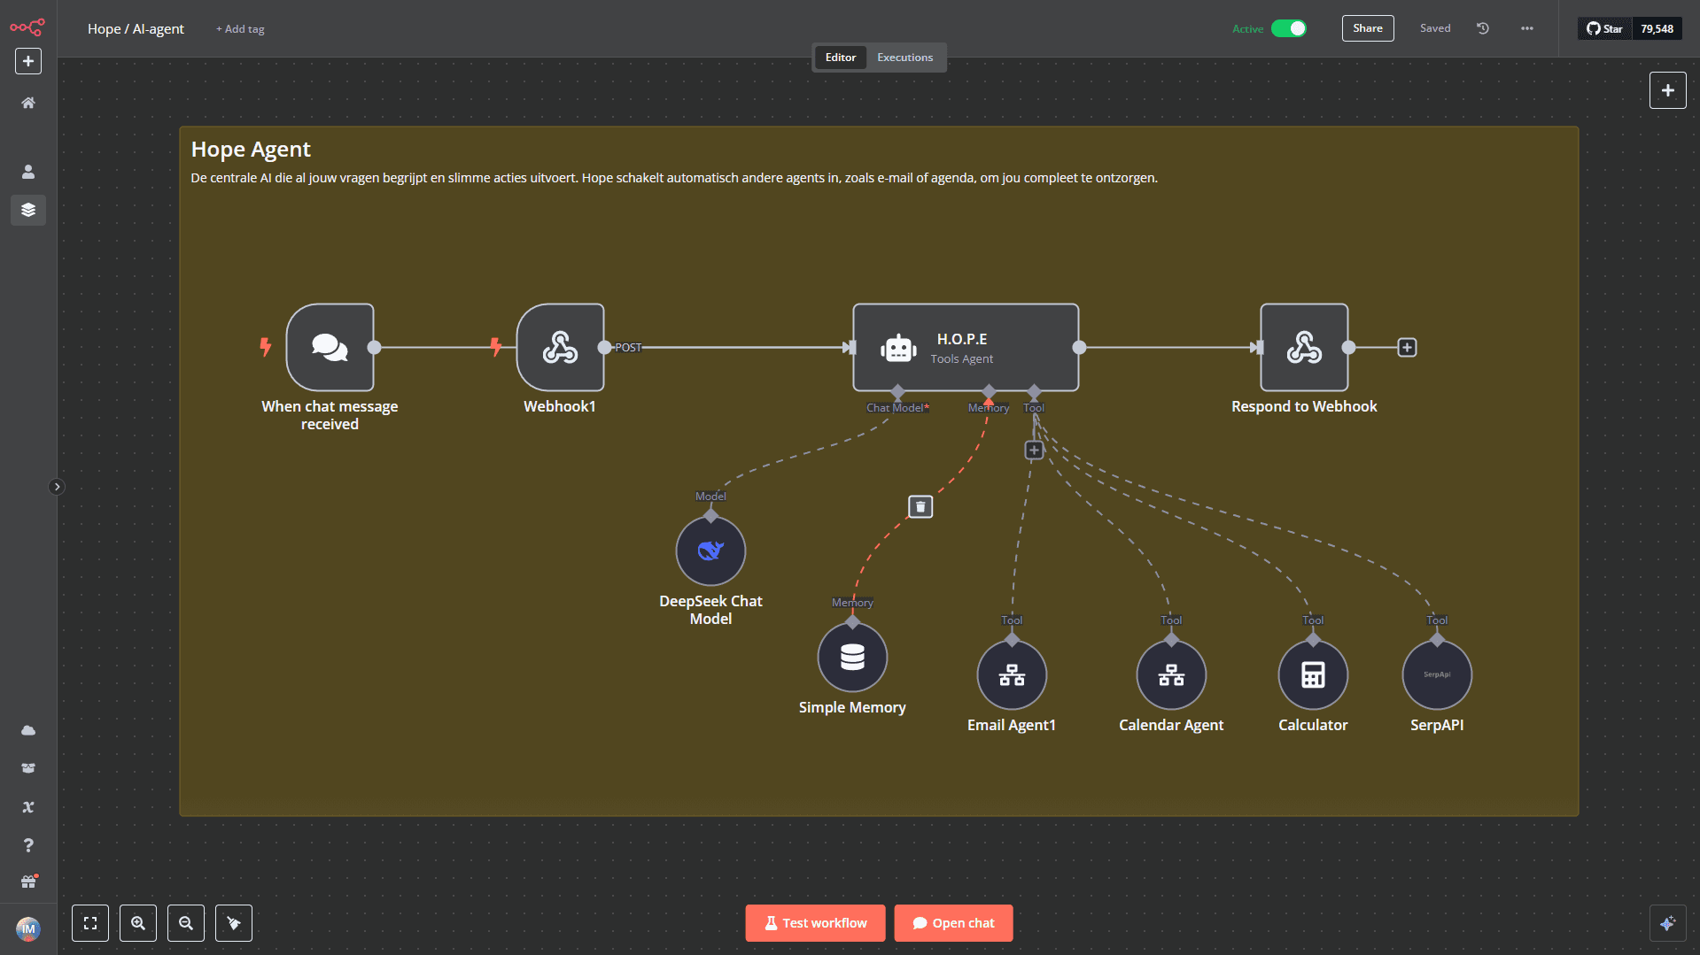This screenshot has height=955, width=1700.
Task: Click the user avatar in sidebar
Action: [28, 928]
